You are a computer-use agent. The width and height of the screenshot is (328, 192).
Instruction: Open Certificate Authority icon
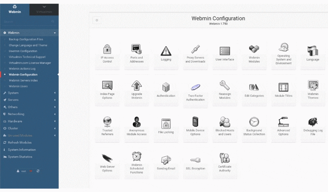click(x=225, y=158)
